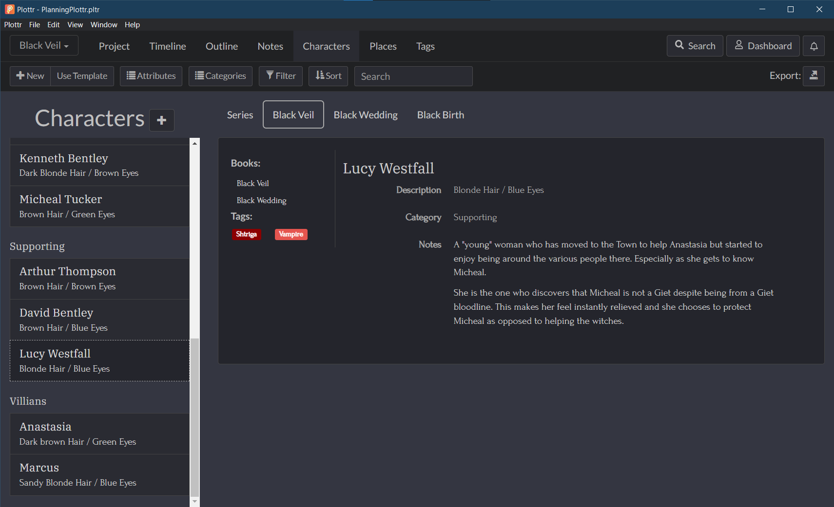Open the Categories list editor
Screen dimensions: 834x507
coord(220,76)
